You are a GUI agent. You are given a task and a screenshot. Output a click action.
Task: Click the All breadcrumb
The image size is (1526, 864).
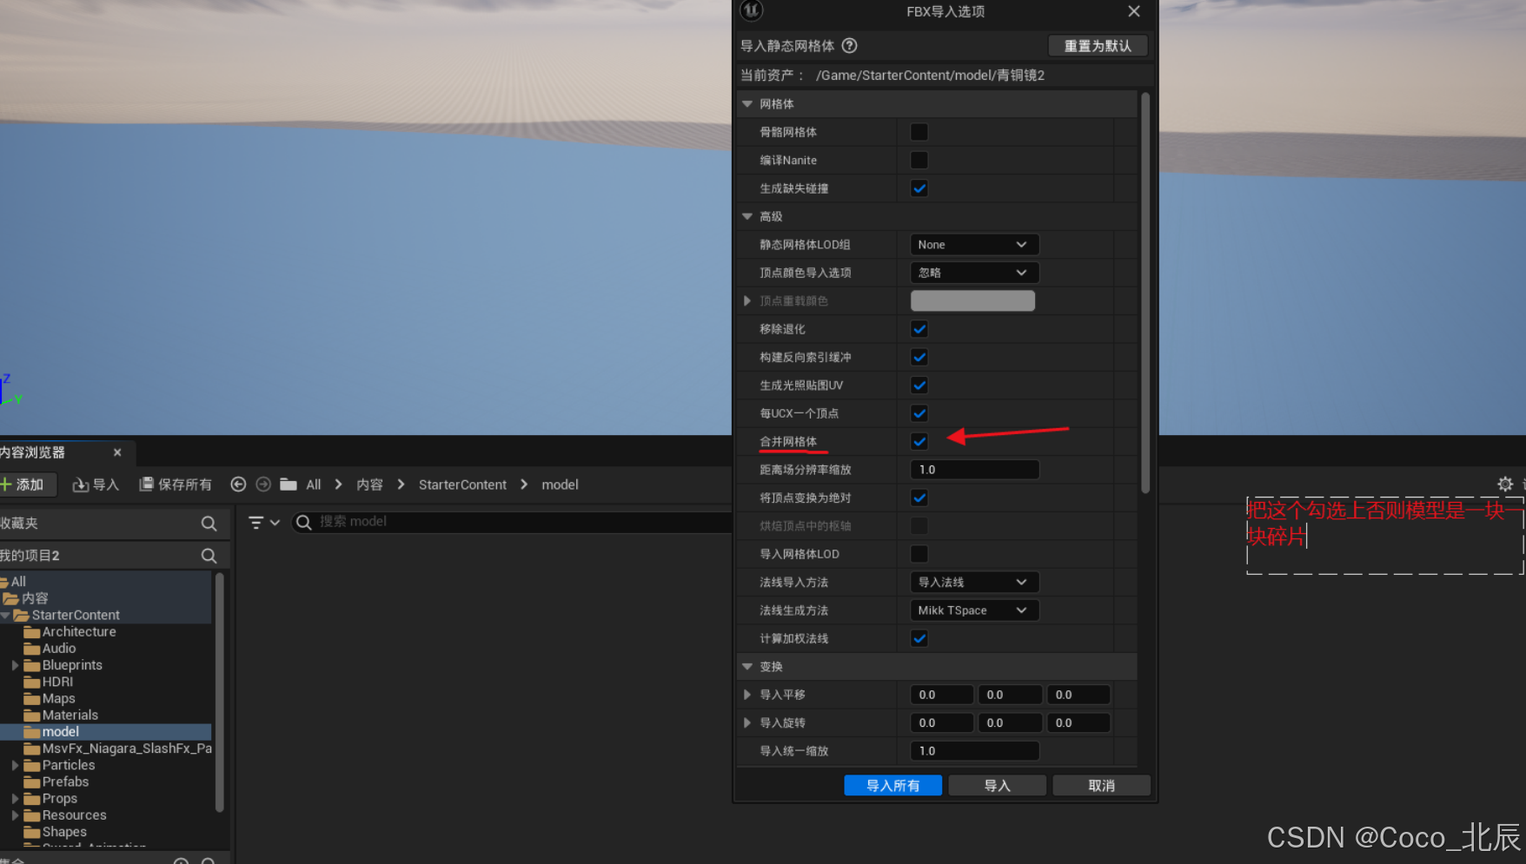tap(314, 485)
